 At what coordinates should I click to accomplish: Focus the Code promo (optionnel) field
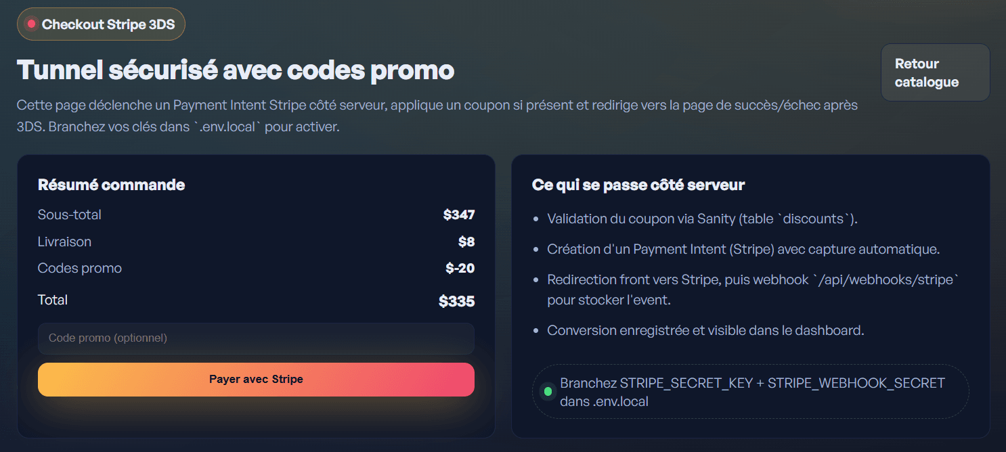pos(256,338)
